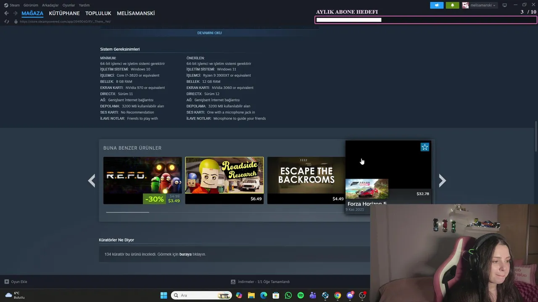Switch to Big Picture mode monitor icon
The width and height of the screenshot is (538, 302).
pos(504,5)
